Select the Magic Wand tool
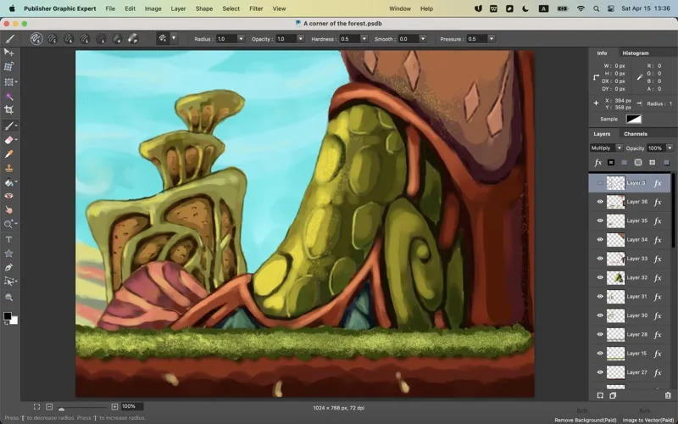The image size is (678, 424). click(x=8, y=96)
